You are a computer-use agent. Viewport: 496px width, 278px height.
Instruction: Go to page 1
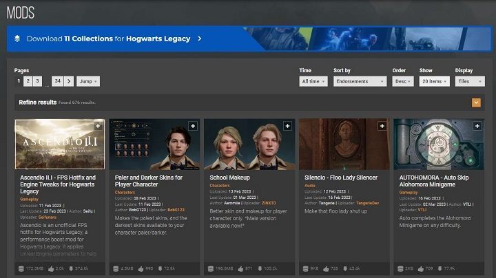(x=19, y=81)
